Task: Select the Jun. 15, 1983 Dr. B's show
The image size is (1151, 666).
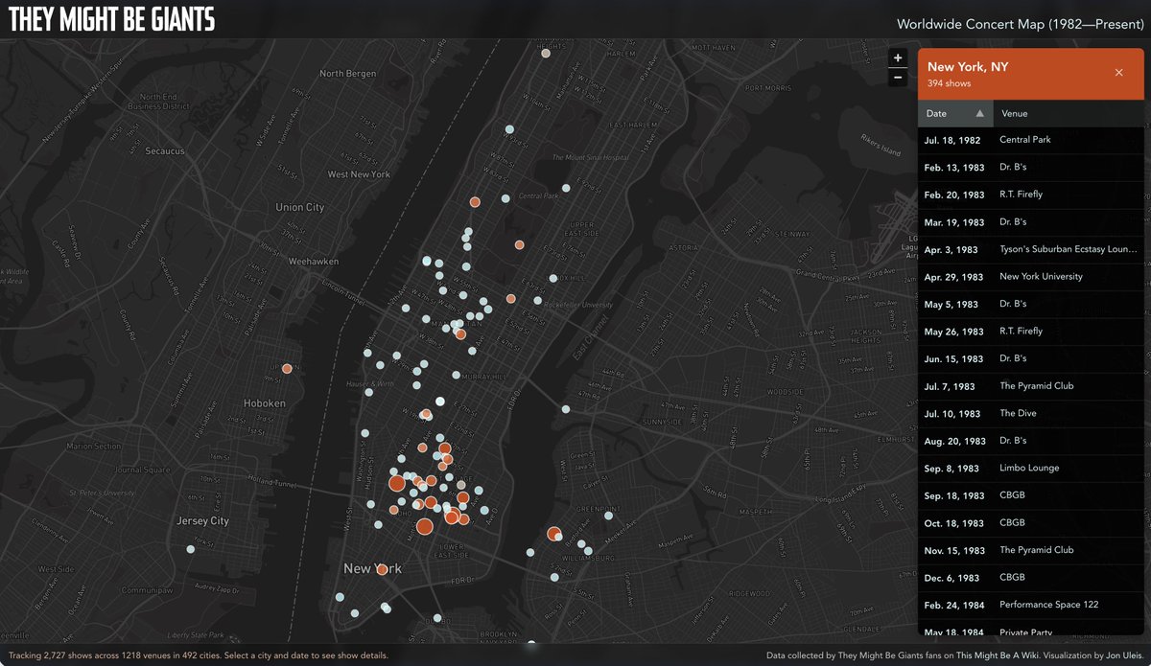Action: point(1031,358)
